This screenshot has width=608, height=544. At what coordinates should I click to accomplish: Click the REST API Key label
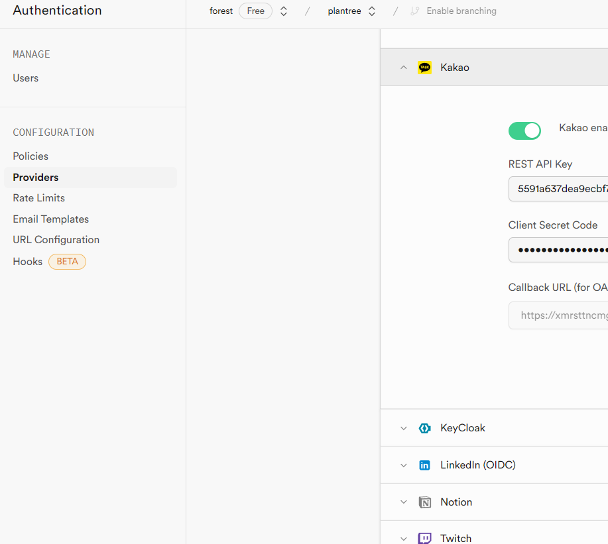540,164
